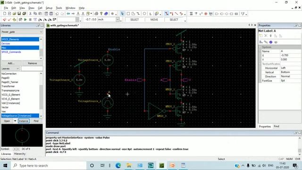Click the blue circle icon in Properties
The image size is (302, 170).
271,42
